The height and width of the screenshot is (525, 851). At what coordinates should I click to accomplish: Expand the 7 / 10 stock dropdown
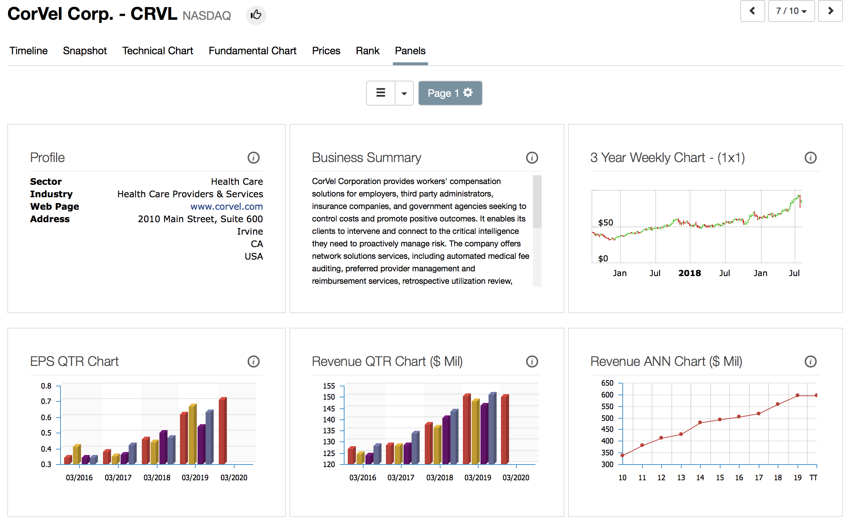click(791, 11)
